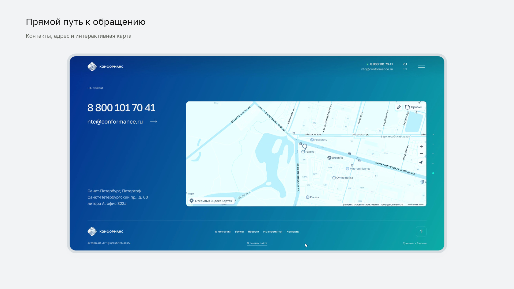This screenshot has width=514, height=289.
Task: Click the Конформанс logo in the header
Action: (105, 67)
